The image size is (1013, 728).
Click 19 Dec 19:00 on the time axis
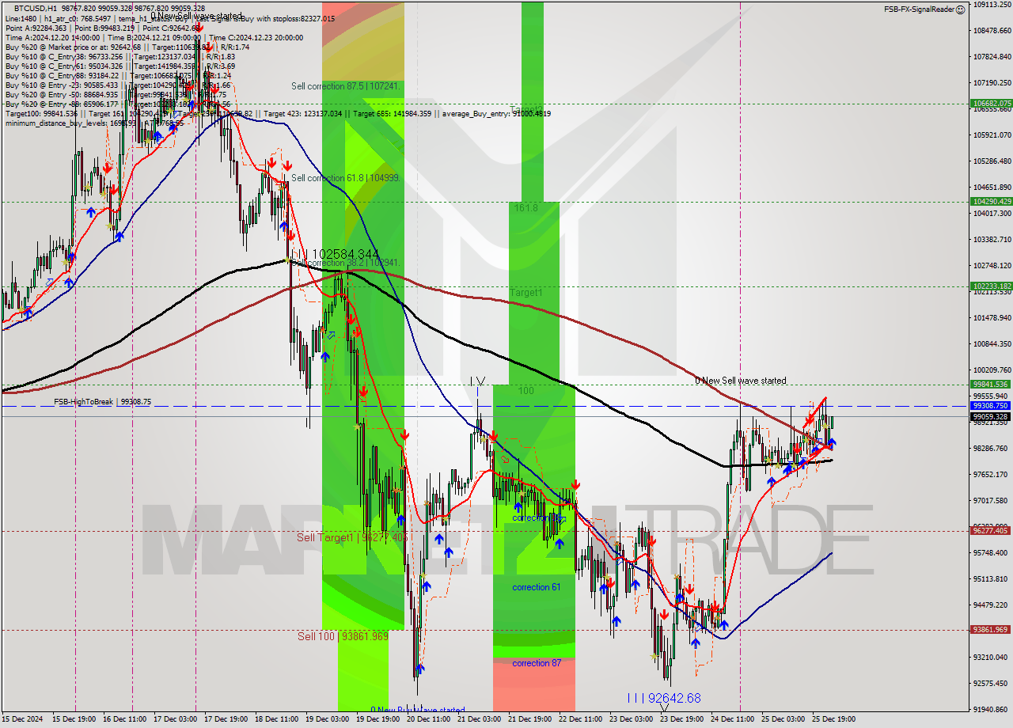tap(380, 719)
